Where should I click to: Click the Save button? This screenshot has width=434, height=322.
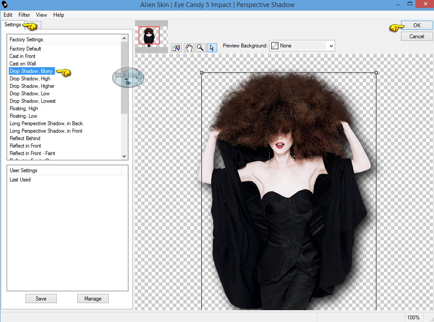[x=41, y=298]
